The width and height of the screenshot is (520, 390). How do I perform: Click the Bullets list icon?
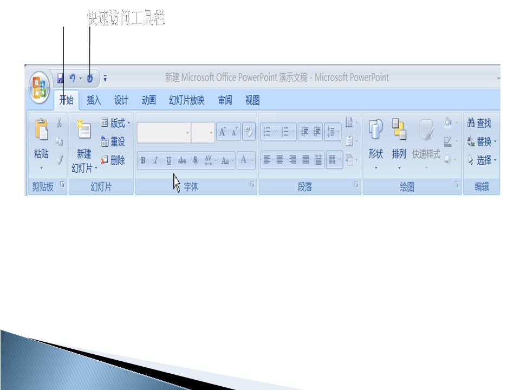click(267, 132)
